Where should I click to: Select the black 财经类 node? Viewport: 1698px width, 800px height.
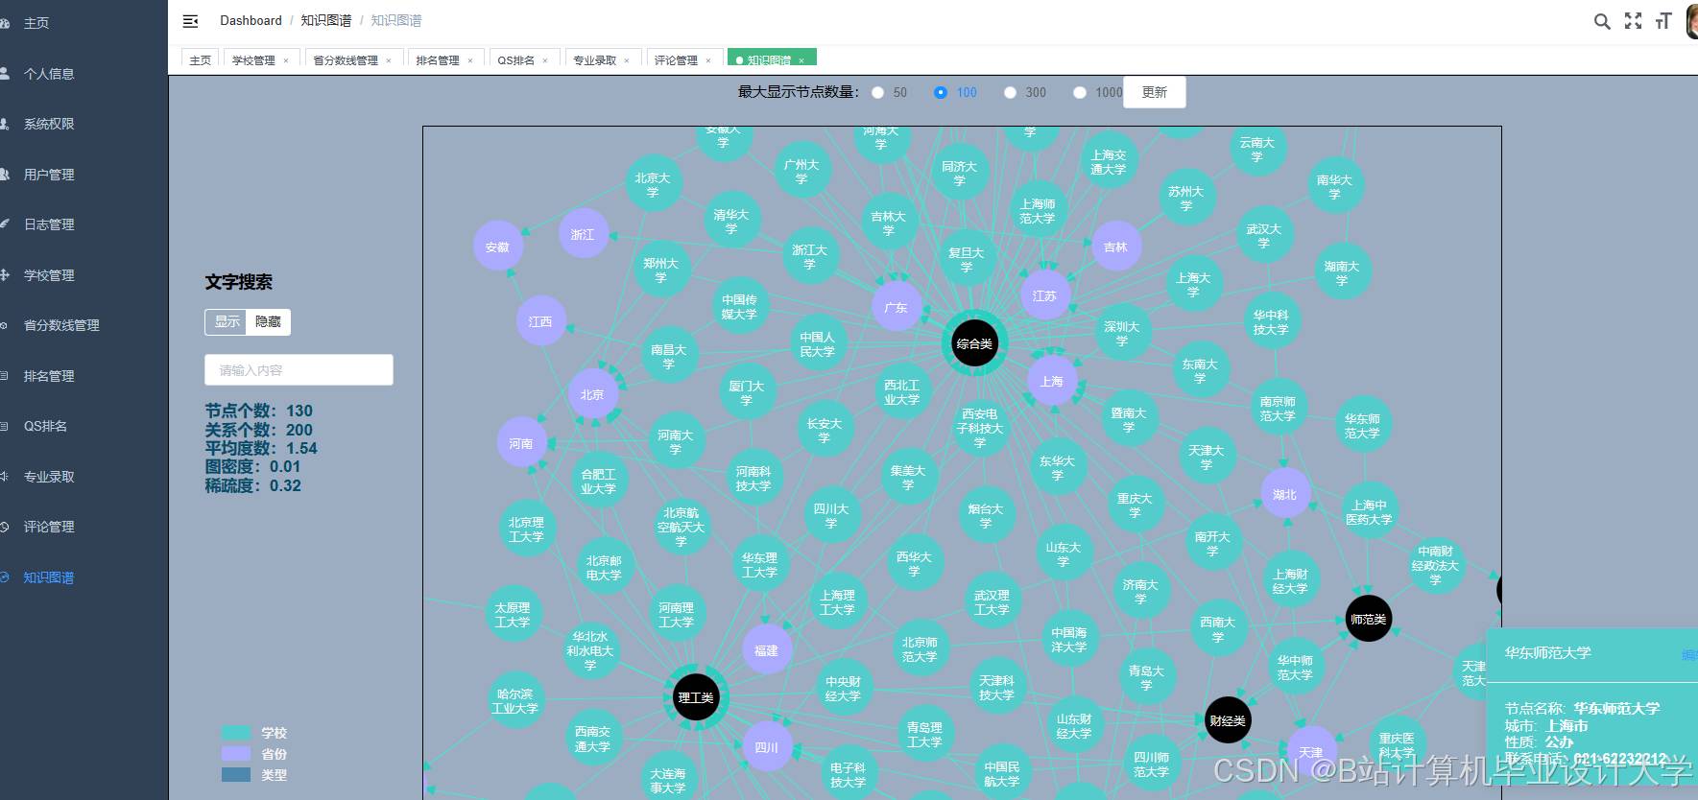[x=1228, y=720]
